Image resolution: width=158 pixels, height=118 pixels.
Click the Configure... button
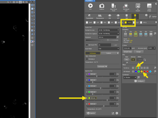click(x=140, y=81)
